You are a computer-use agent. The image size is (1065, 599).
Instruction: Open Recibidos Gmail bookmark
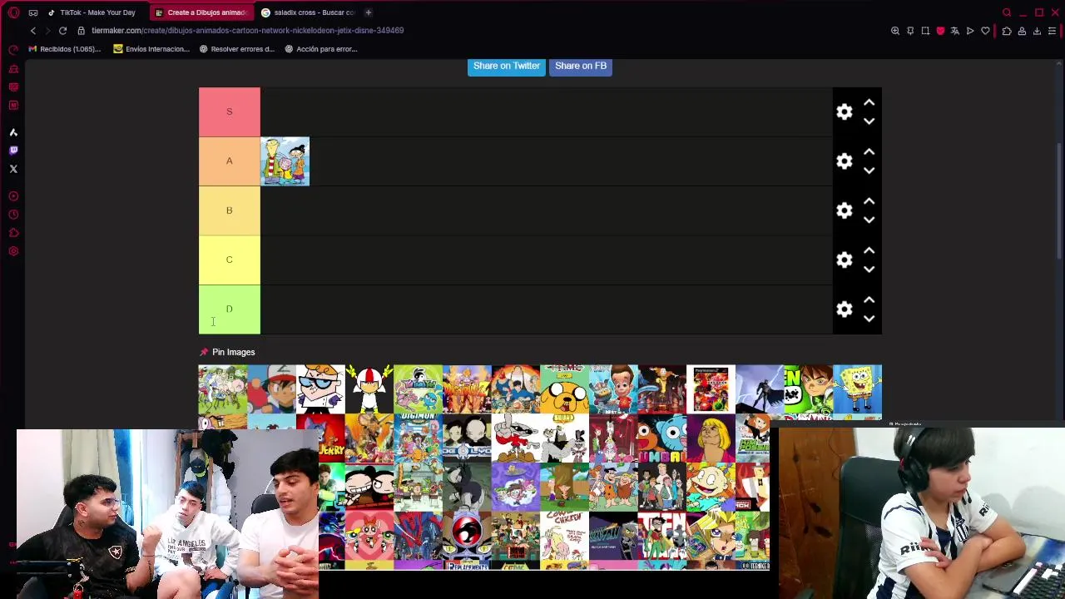pyautogui.click(x=64, y=49)
